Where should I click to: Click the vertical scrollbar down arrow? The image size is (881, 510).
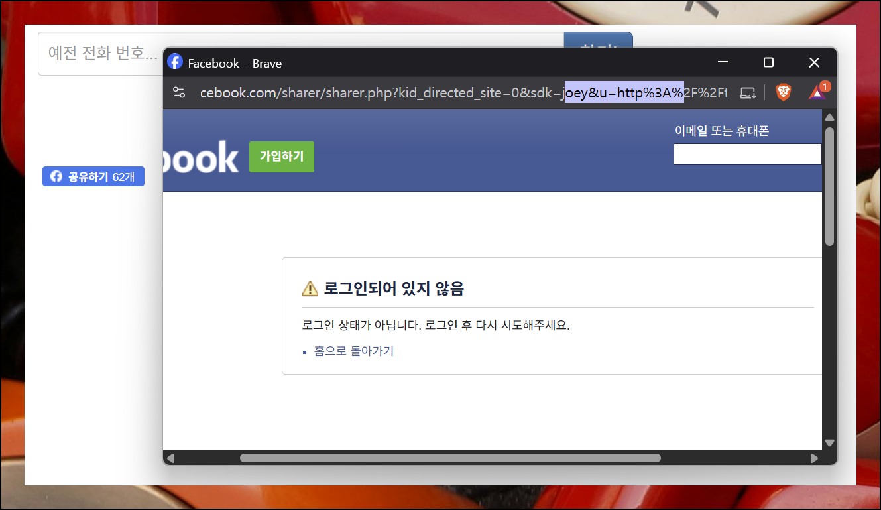(829, 443)
